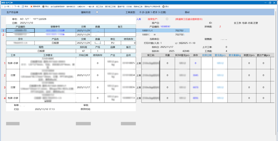Image resolution: width=278 pixels, height=141 pixels.
Task: Click 刷新完工数 toolbar item
Action: [x=138, y=6]
